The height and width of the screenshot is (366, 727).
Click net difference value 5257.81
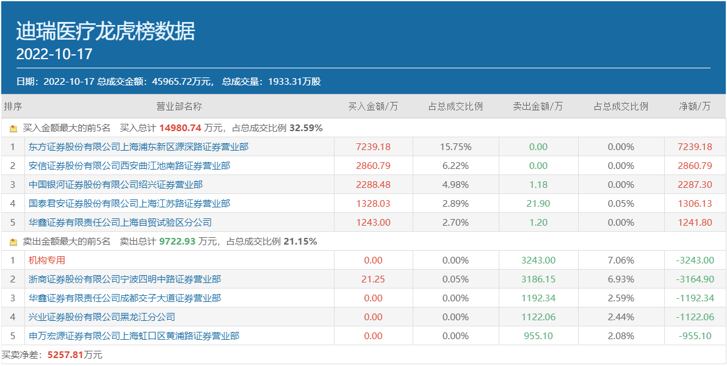pos(66,355)
